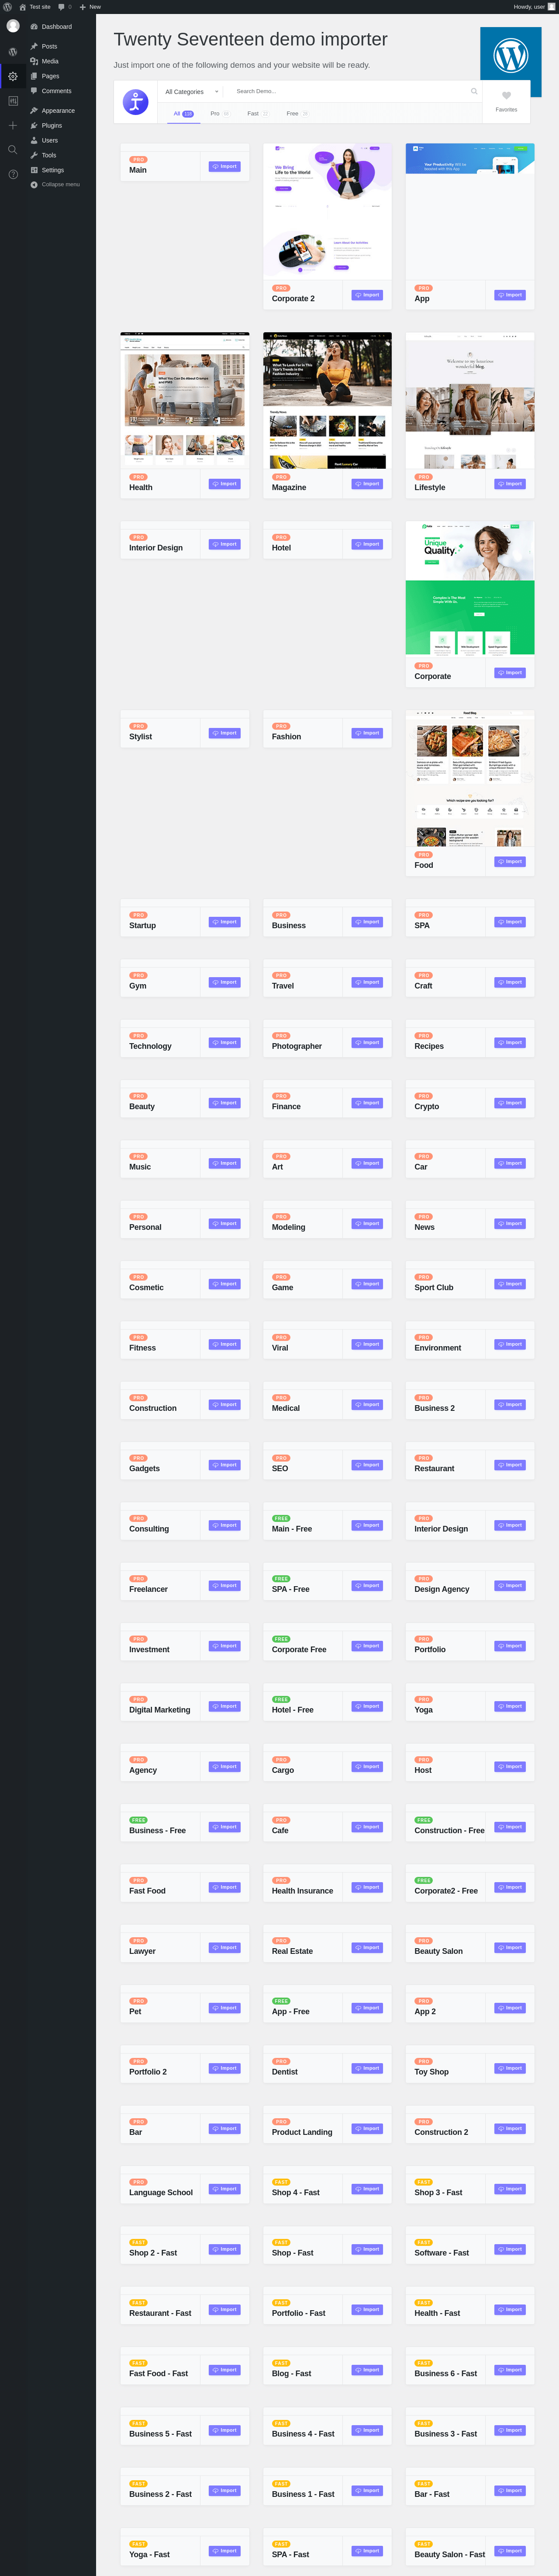Import the Corporate 2 demo
559x2576 pixels.
(x=367, y=295)
